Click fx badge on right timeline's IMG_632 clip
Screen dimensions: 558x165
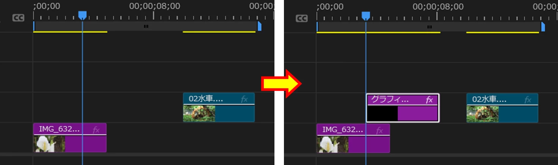point(380,130)
